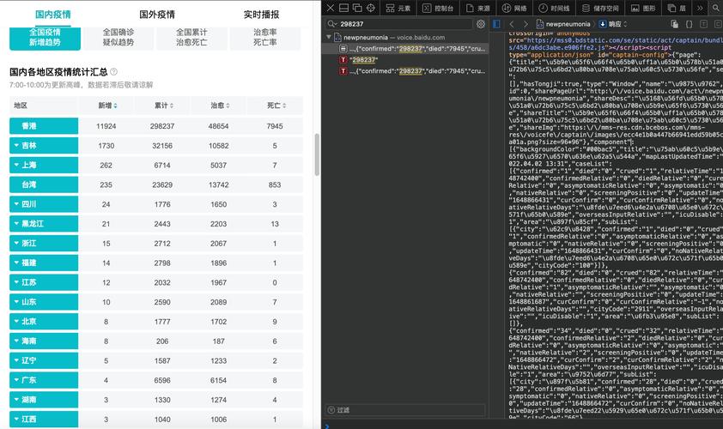Screen dimensions: 723x429
Task: Switch to the 图形 graphics tab
Action: pyautogui.click(x=643, y=8)
